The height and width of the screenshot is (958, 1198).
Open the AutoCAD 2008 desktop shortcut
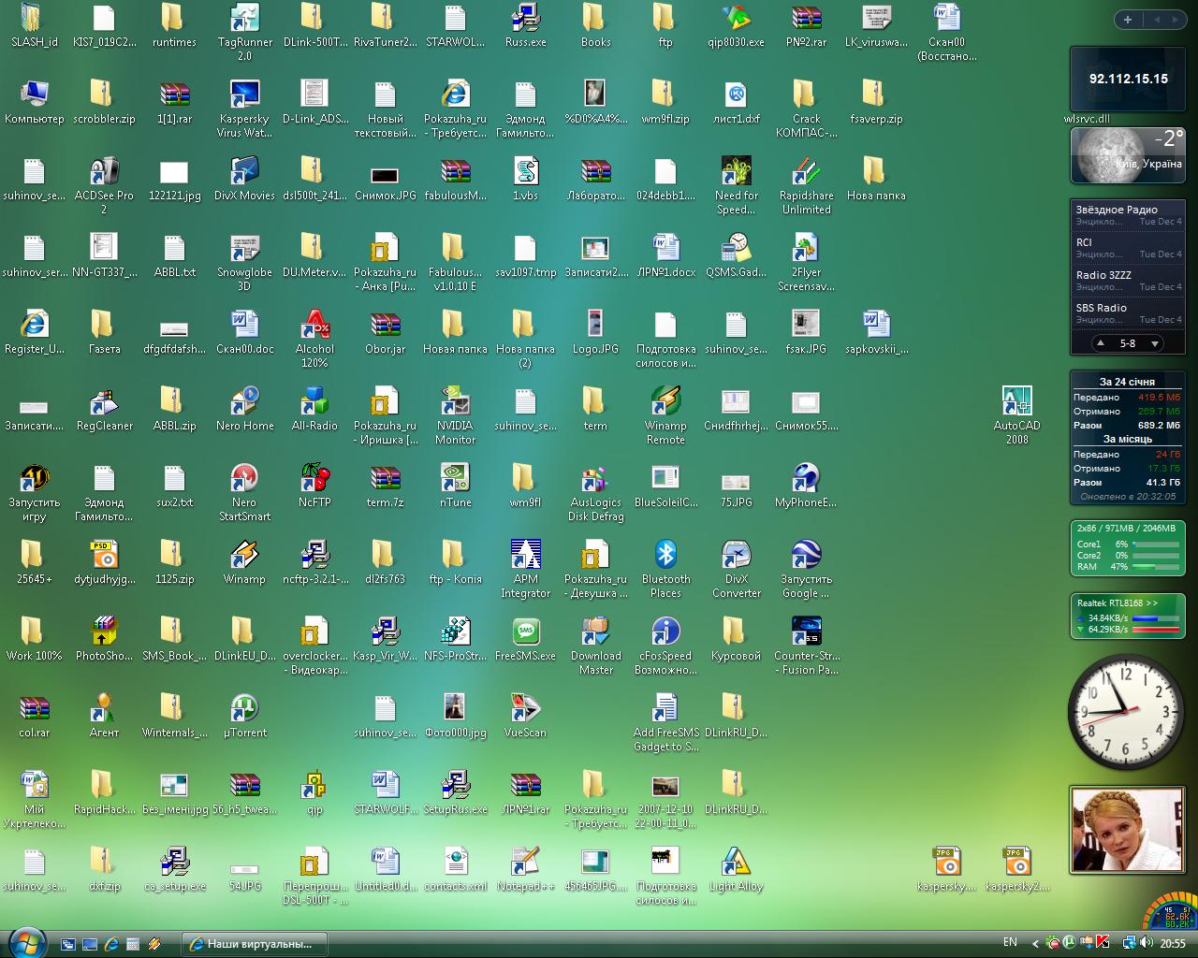point(1016,402)
